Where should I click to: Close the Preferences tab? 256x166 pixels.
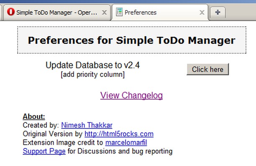coord(202,13)
